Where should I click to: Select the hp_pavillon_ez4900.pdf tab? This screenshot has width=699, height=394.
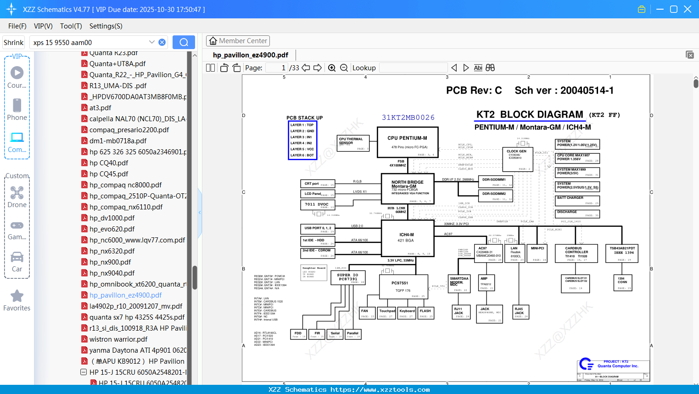251,55
